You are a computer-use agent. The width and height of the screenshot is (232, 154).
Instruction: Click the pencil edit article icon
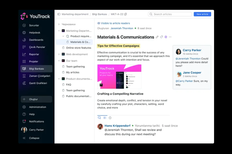coord(157,37)
